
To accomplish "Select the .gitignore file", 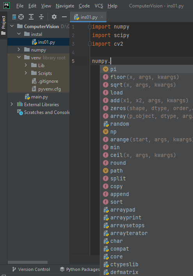I will 38,81.
